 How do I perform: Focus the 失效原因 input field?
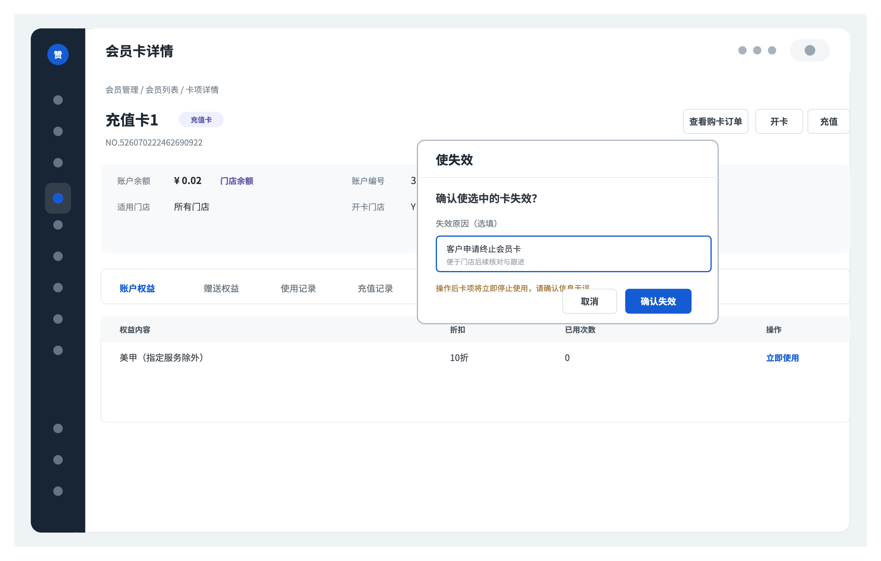(573, 254)
